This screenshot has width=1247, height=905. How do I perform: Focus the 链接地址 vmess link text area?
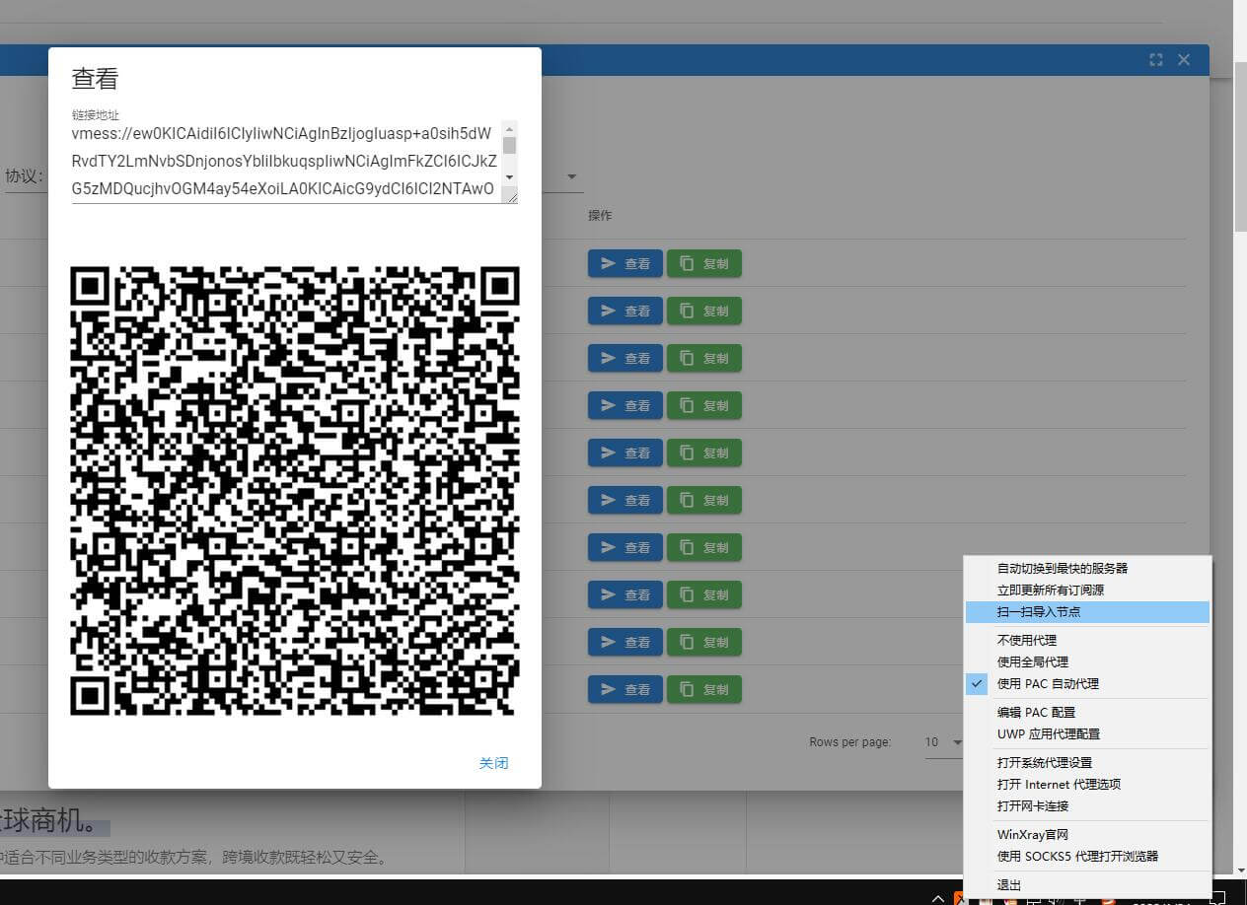click(x=286, y=162)
